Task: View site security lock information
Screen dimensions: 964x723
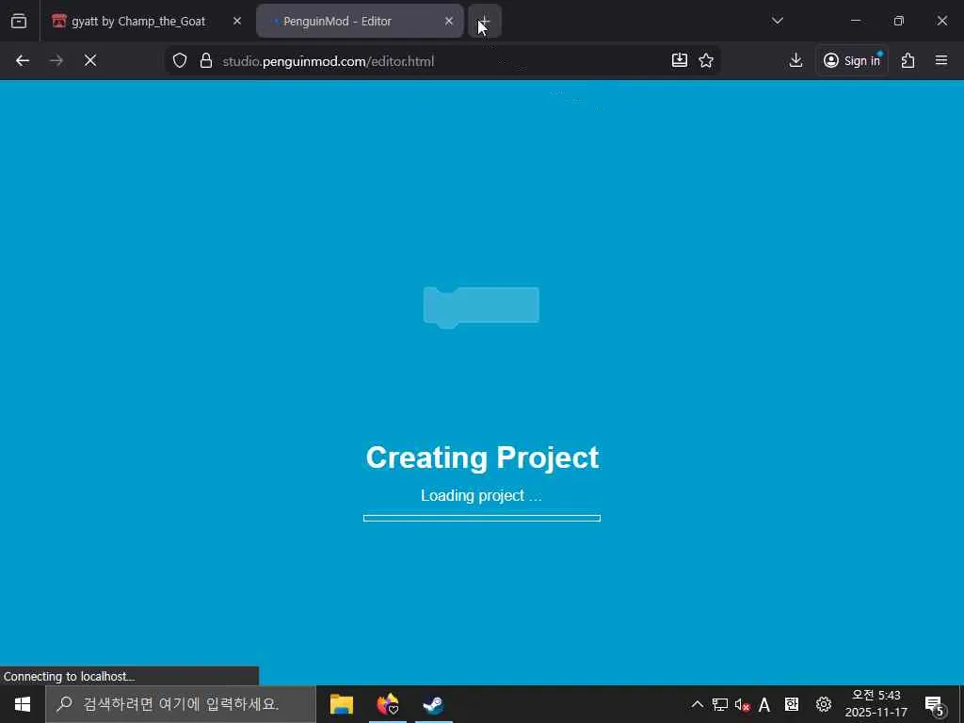Action: pos(206,61)
